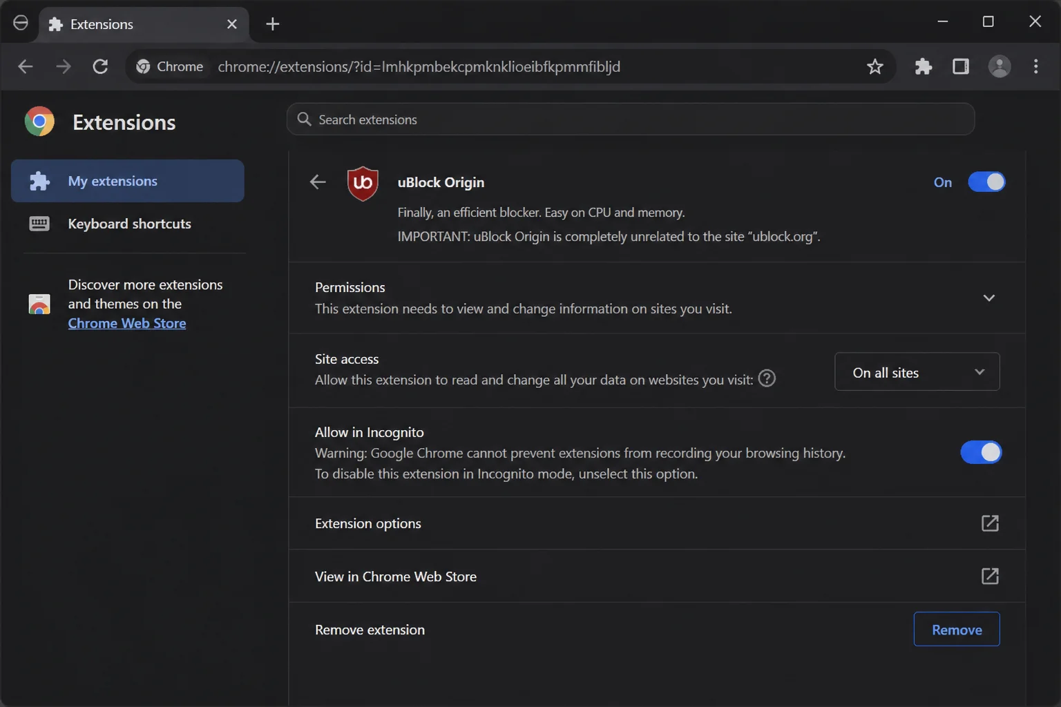
Task: Click the Extension options row label
Action: [368, 523]
